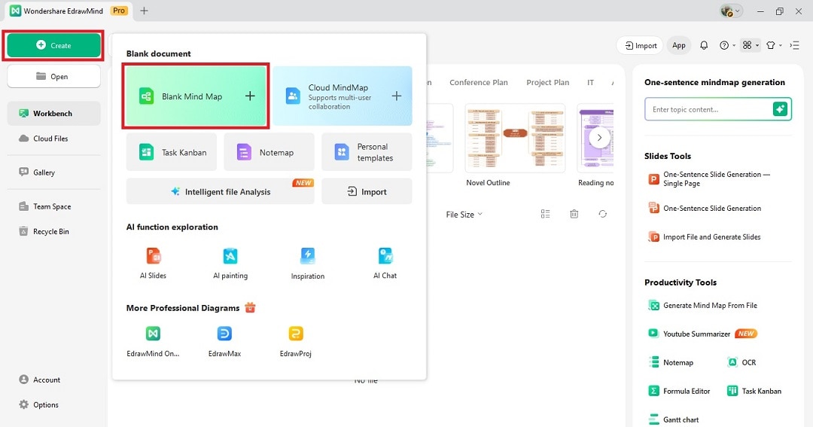Select Workbench in the sidebar
The width and height of the screenshot is (813, 427).
[x=53, y=113]
